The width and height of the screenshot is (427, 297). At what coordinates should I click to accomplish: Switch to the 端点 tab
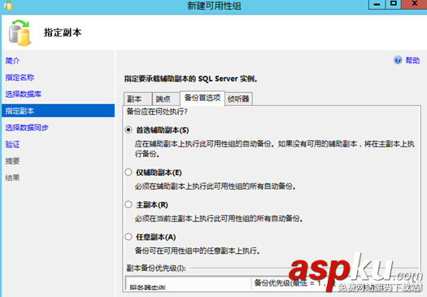(166, 98)
